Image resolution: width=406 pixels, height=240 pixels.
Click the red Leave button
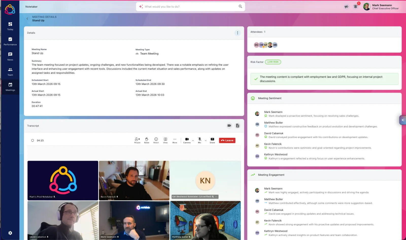[227, 140]
